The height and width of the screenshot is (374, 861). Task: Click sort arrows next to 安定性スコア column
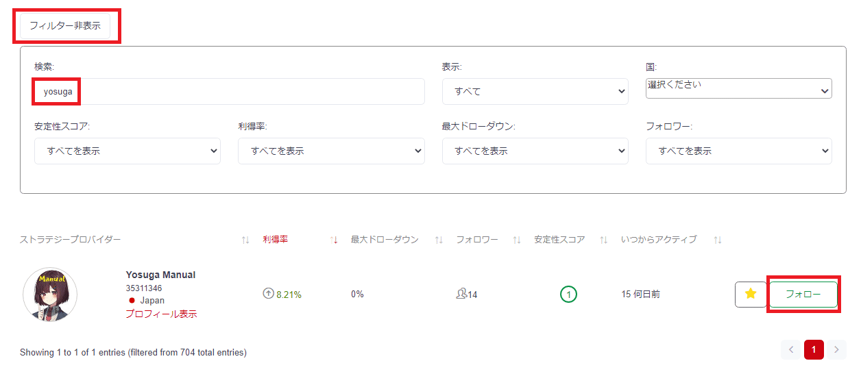pyautogui.click(x=604, y=240)
